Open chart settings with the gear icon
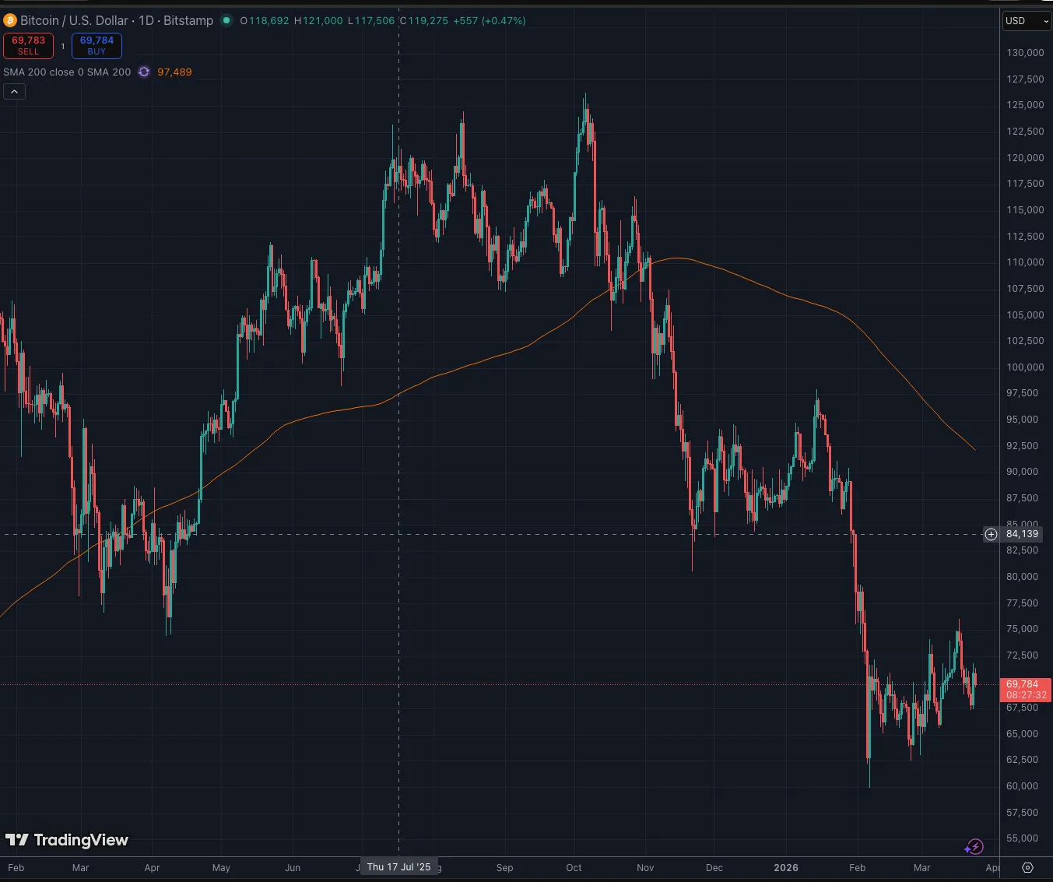The image size is (1053, 882). coord(1027,867)
